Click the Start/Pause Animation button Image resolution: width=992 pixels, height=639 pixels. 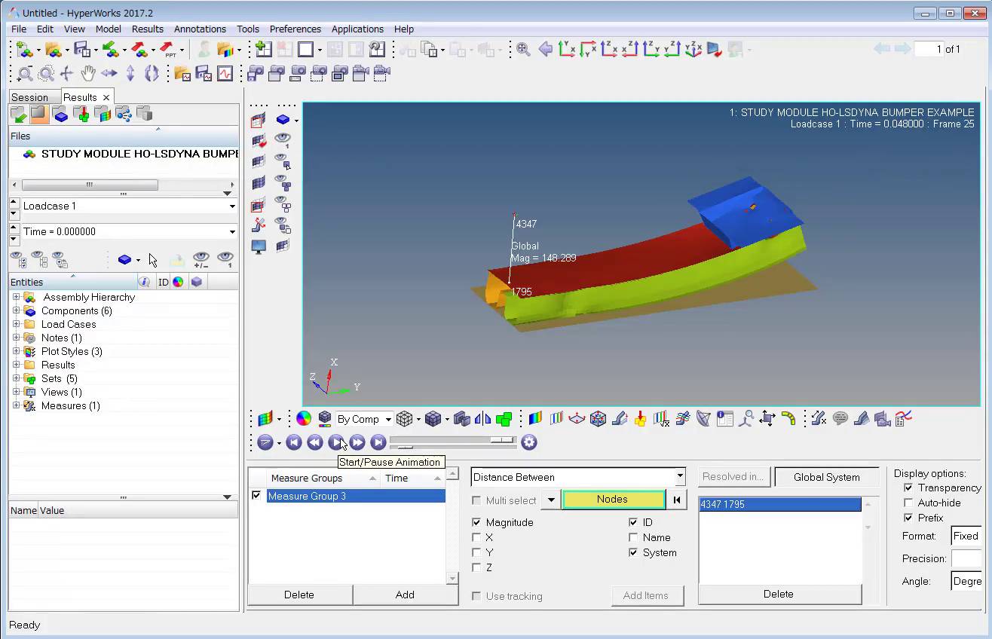[336, 442]
